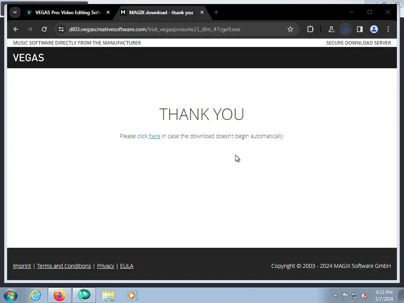Open the Privacy footer link
The height and width of the screenshot is (303, 404).
point(106,266)
